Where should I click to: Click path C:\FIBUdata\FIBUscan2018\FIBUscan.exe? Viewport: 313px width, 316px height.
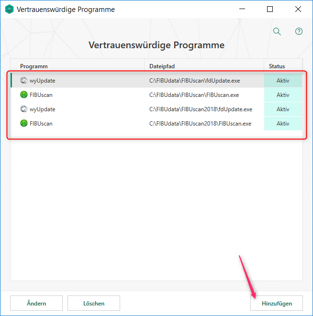click(200, 124)
